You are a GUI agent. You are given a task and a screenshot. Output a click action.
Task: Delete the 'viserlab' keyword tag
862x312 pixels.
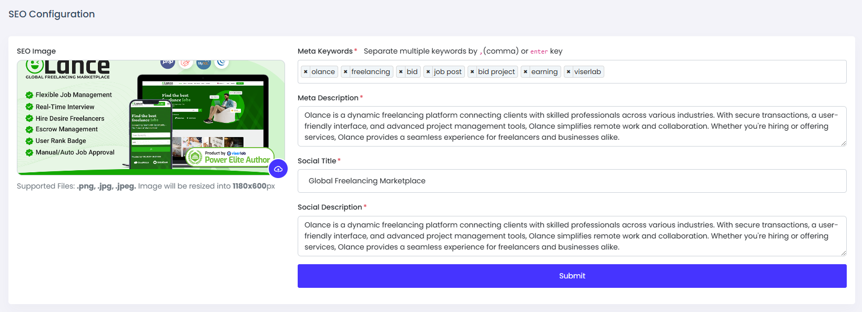pos(569,72)
